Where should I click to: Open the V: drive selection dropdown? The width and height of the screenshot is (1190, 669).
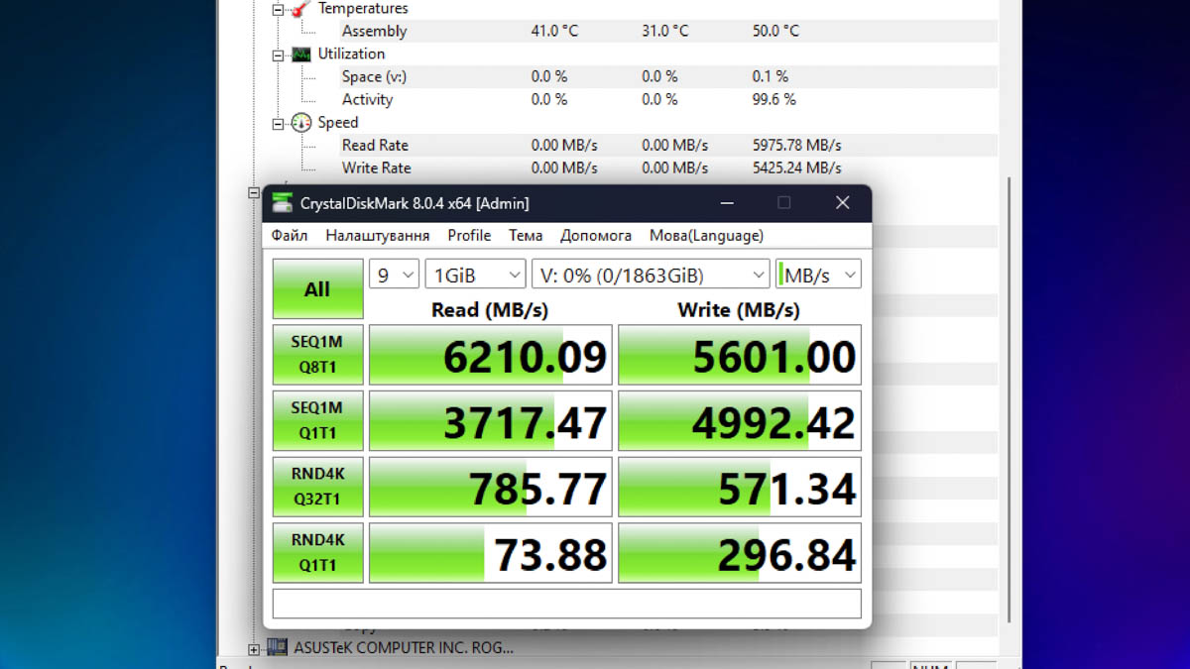pos(651,275)
